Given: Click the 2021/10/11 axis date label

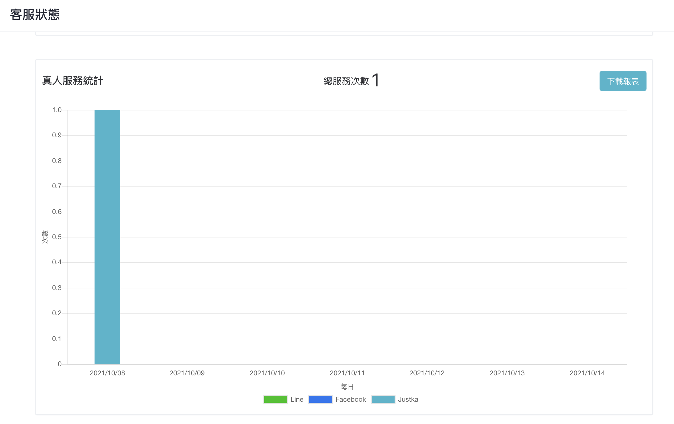Looking at the screenshot, I should tap(347, 373).
